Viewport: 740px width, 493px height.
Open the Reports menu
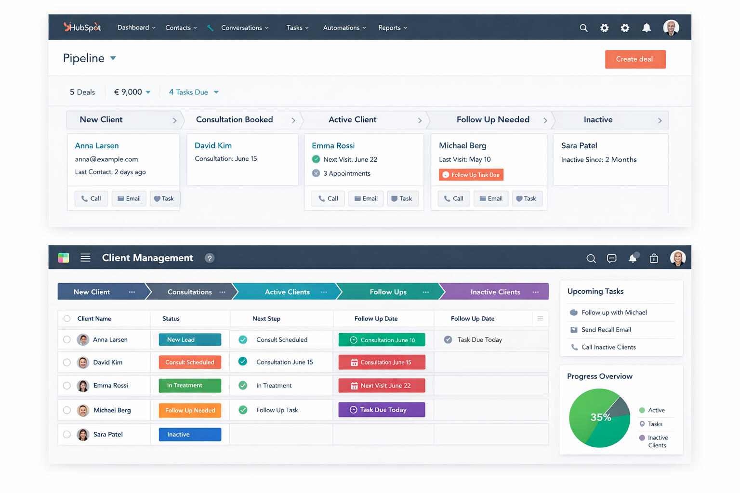click(392, 28)
